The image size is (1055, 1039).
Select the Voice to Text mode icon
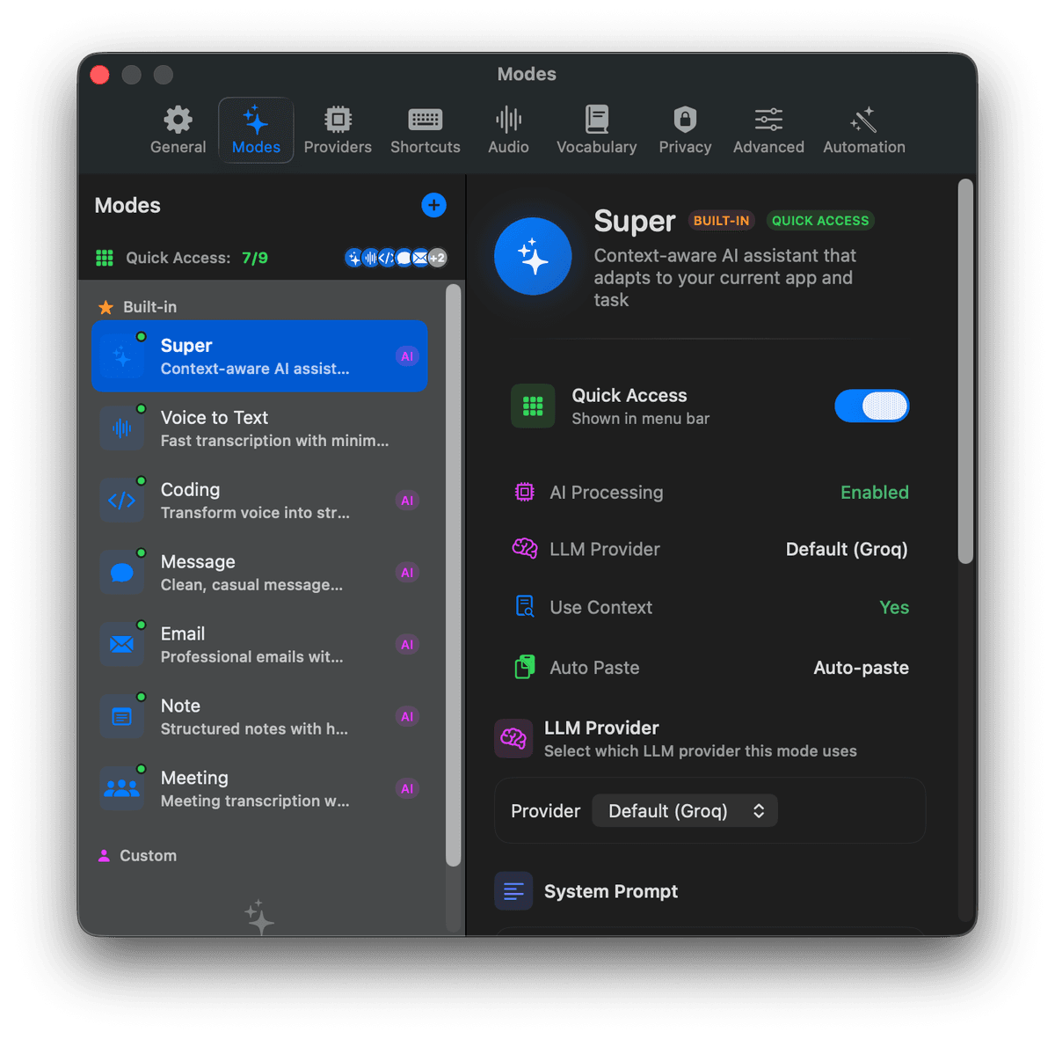(x=122, y=428)
